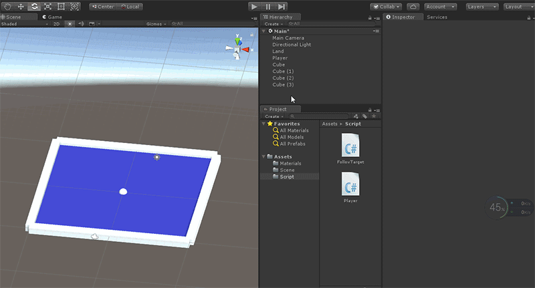This screenshot has height=288, width=535.
Task: Open the Gizmos dropdown
Action: [156, 24]
